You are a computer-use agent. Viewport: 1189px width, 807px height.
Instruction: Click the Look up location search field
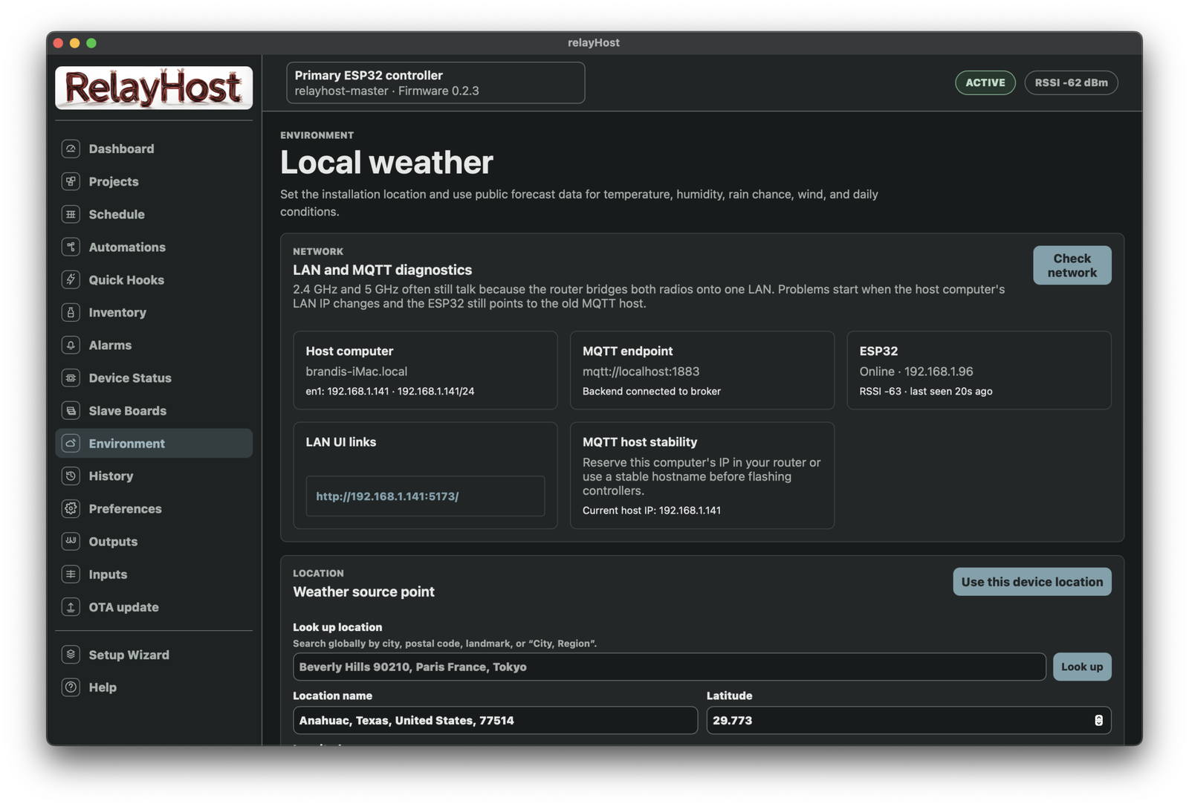tap(669, 667)
